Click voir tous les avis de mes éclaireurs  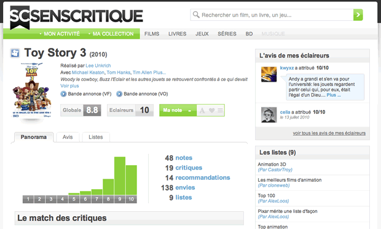point(329,133)
